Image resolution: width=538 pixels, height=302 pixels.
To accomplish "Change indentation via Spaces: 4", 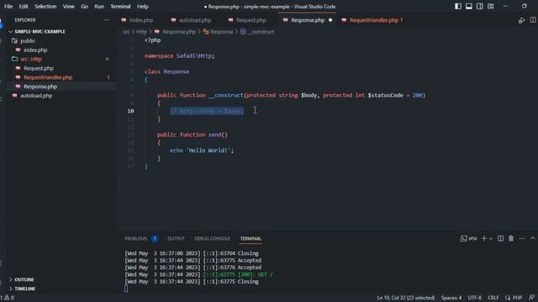I will click(x=451, y=298).
